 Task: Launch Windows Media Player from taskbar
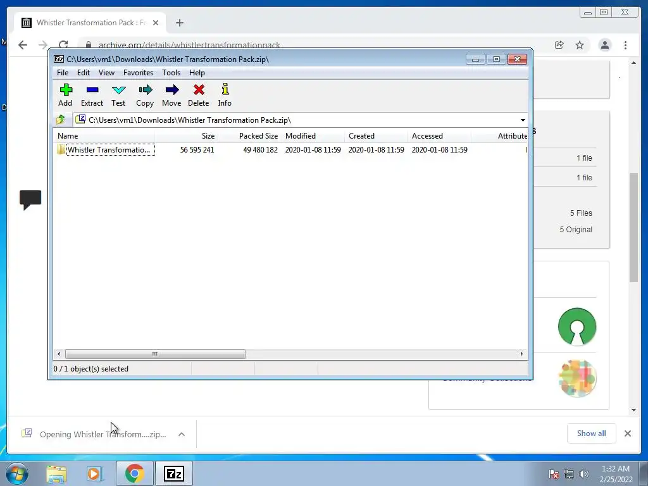click(x=94, y=473)
